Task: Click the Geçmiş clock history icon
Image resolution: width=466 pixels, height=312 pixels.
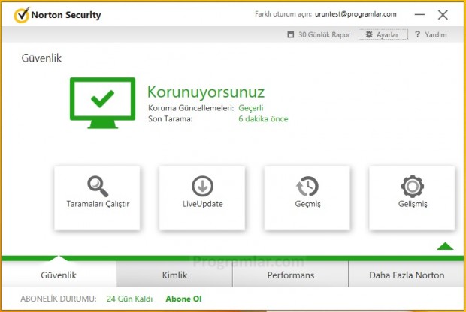Action: tap(307, 186)
